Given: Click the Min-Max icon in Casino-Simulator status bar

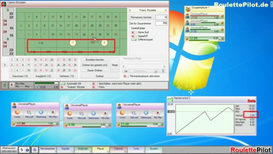Looking at the screenshot, I should coord(12,85).
